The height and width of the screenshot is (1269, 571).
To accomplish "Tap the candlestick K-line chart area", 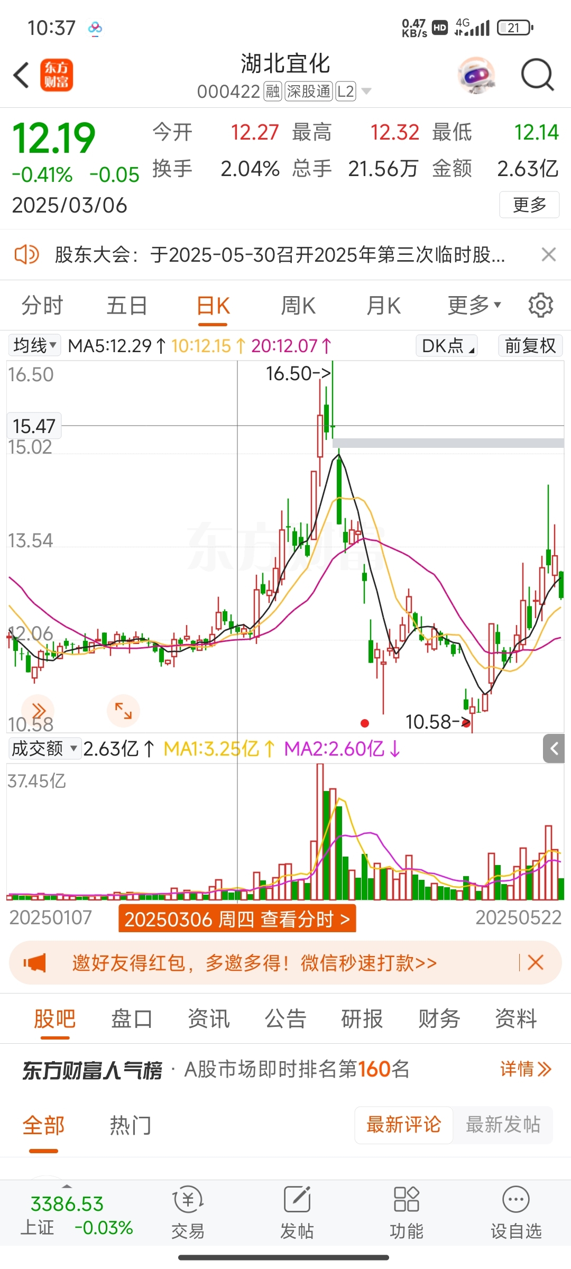I will (x=285, y=547).
